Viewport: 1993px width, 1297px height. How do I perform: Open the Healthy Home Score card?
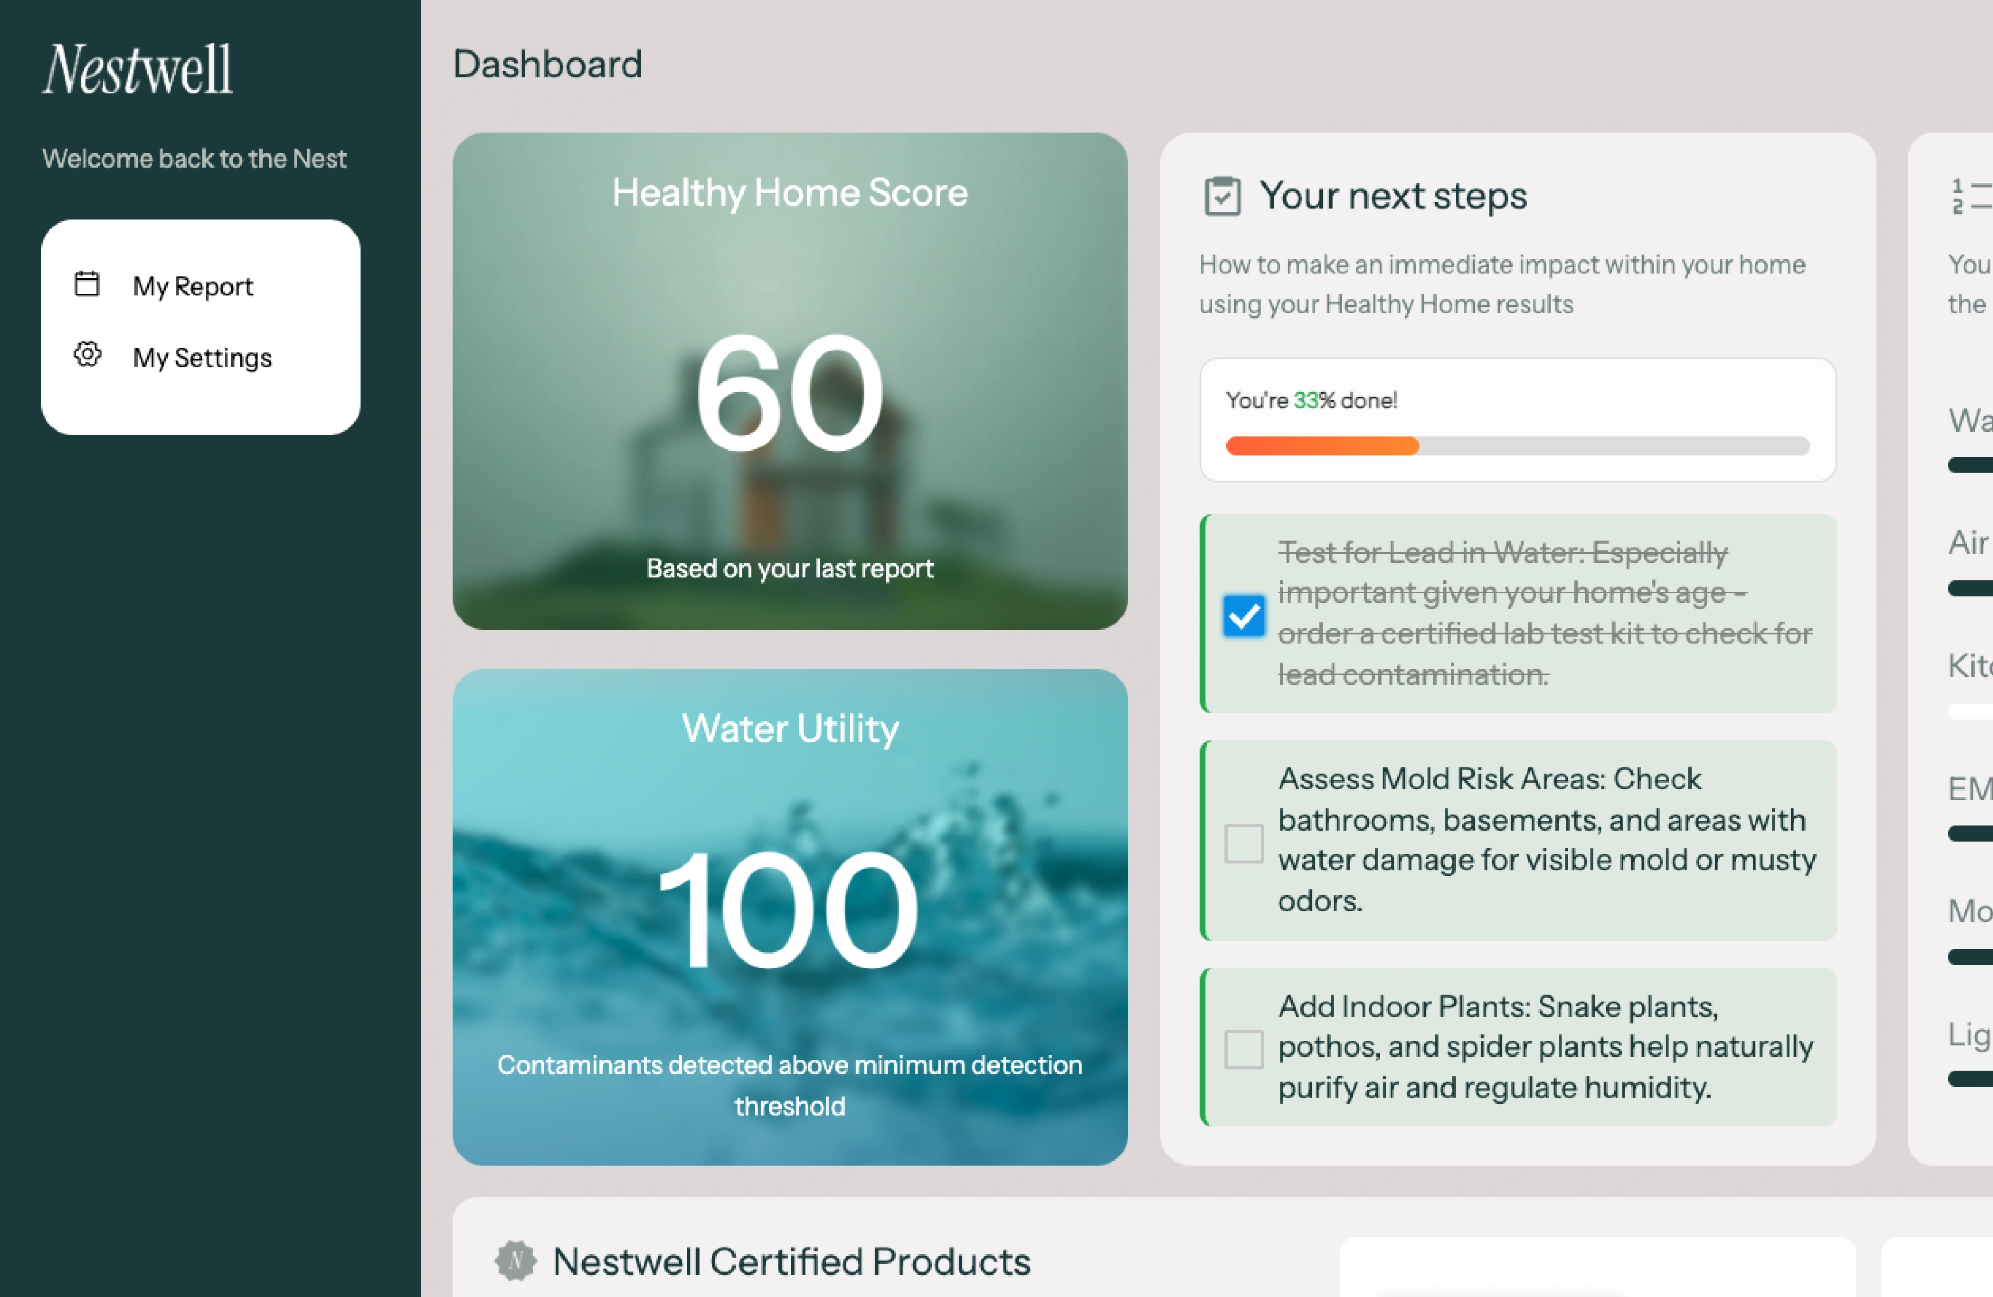click(789, 381)
